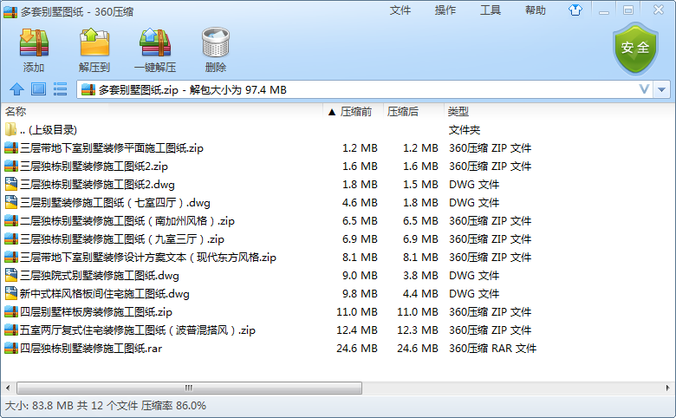Select 三层独栋别墅装修施工图纸2.zip file name

[x=94, y=167]
